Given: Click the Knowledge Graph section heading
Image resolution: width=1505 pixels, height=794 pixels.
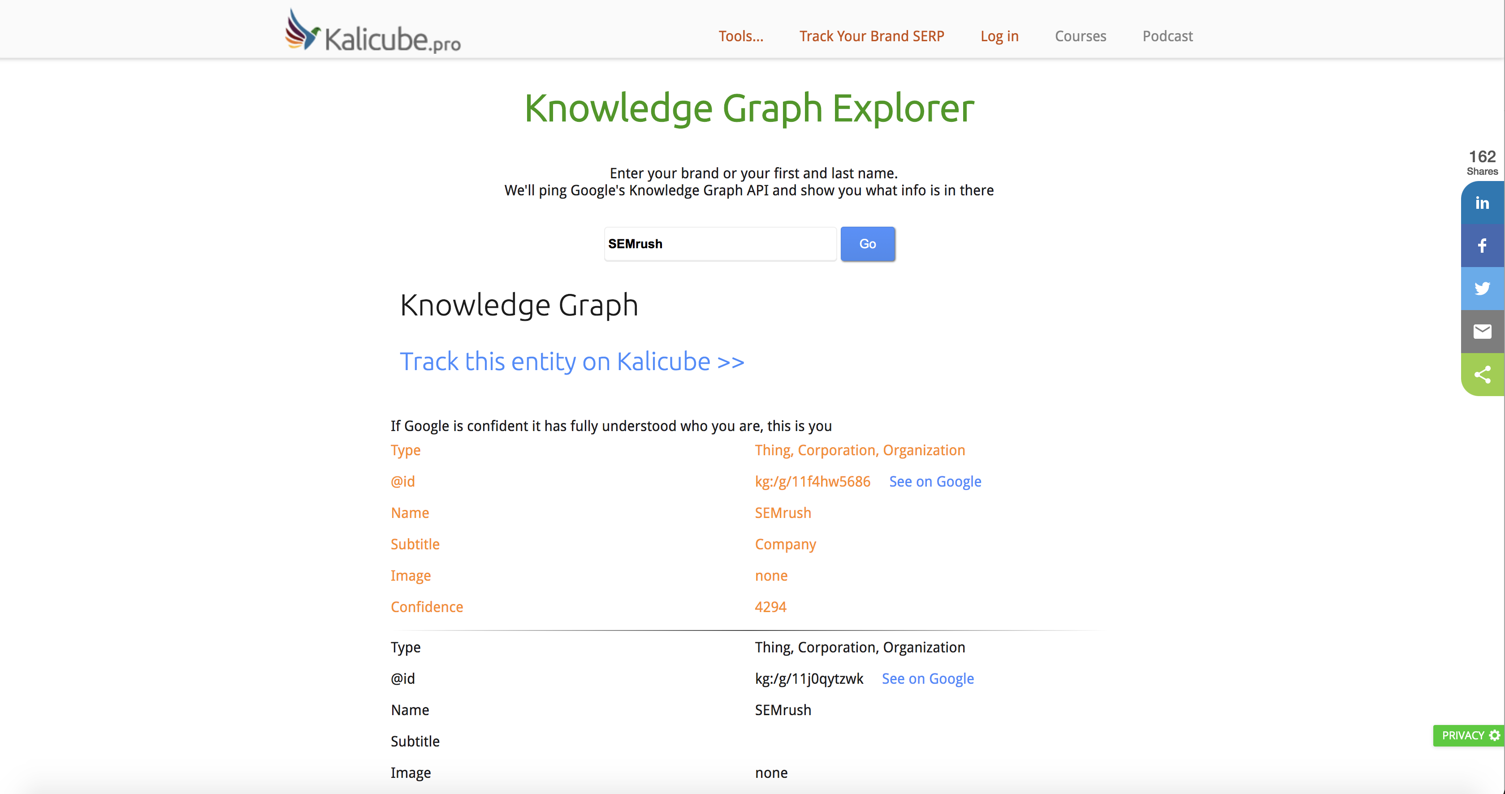Looking at the screenshot, I should (519, 306).
